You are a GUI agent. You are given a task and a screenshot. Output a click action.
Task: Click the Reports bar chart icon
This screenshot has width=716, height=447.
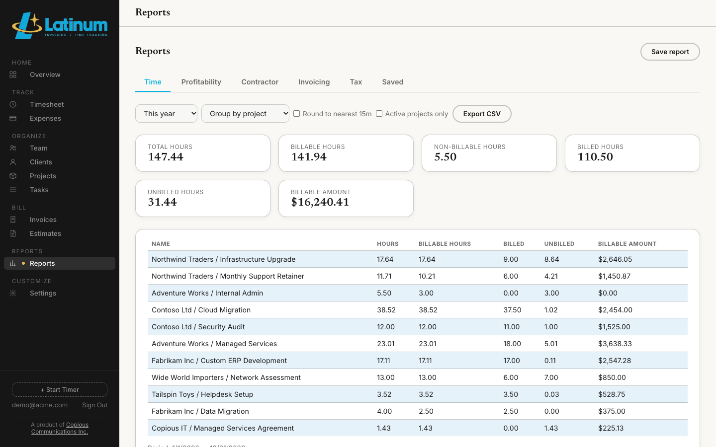point(13,263)
